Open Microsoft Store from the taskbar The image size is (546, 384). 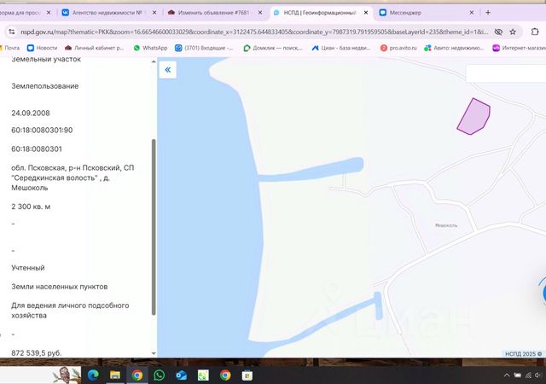point(247,375)
